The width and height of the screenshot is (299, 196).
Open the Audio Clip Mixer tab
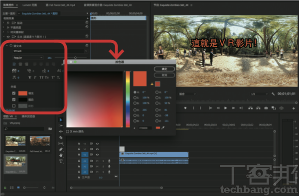108,5
